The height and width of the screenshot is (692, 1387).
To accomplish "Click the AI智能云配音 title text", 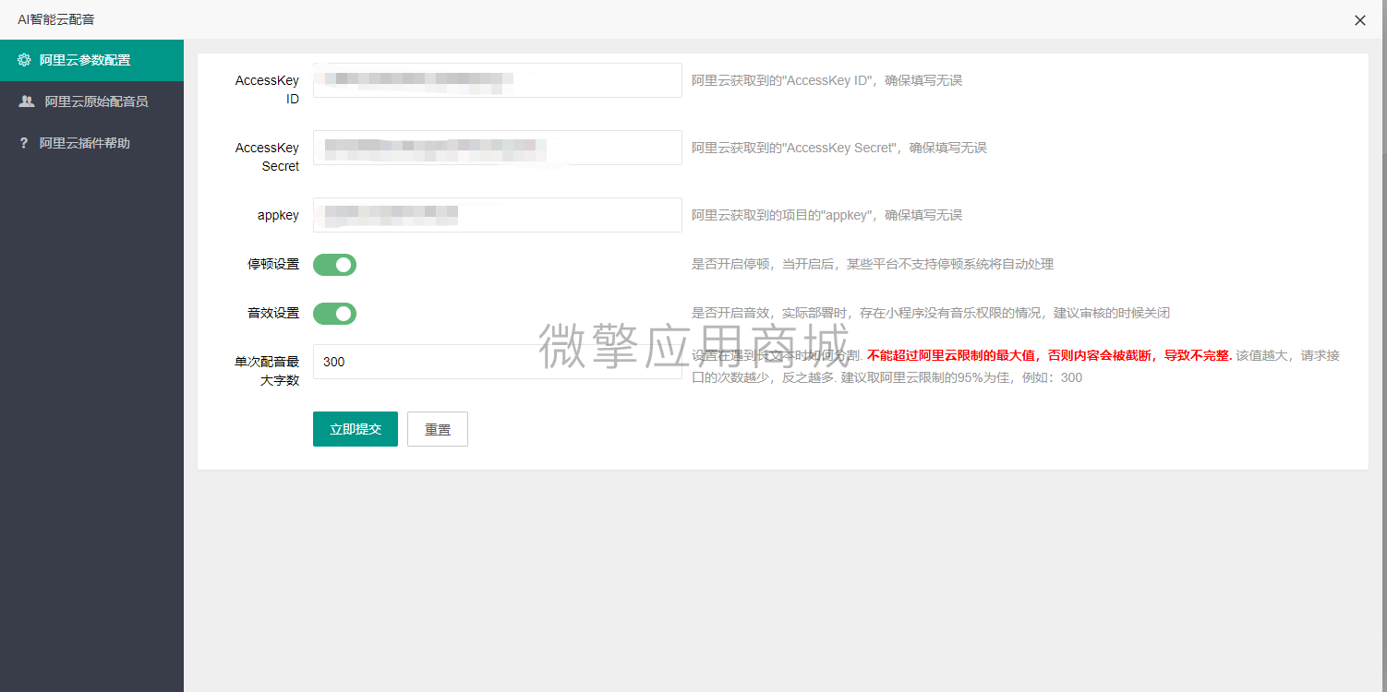I will [x=55, y=19].
